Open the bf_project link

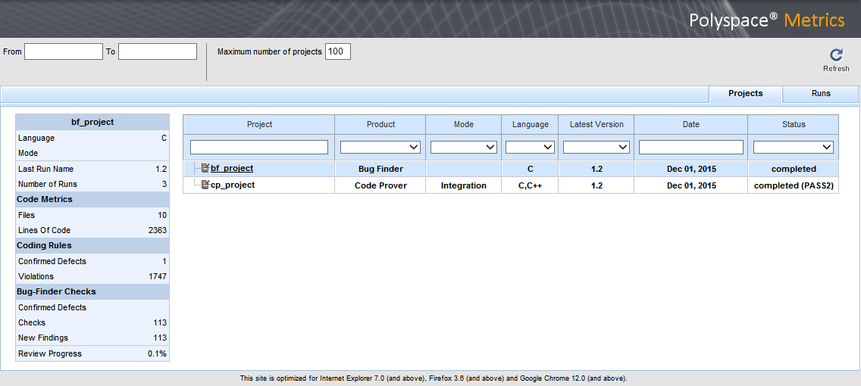pyautogui.click(x=232, y=168)
